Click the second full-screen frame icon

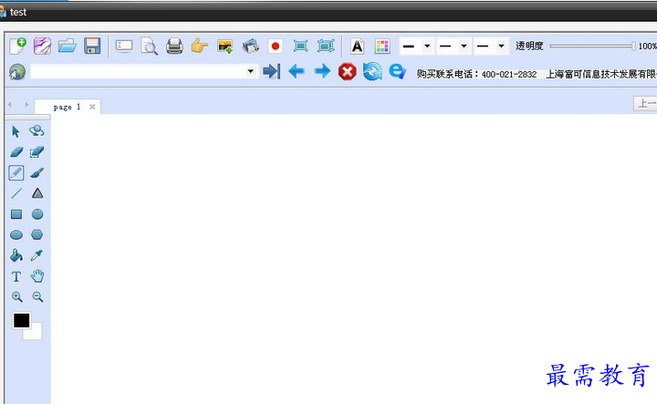(x=326, y=46)
